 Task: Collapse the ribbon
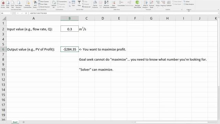pyautogui.click(x=218, y=10)
